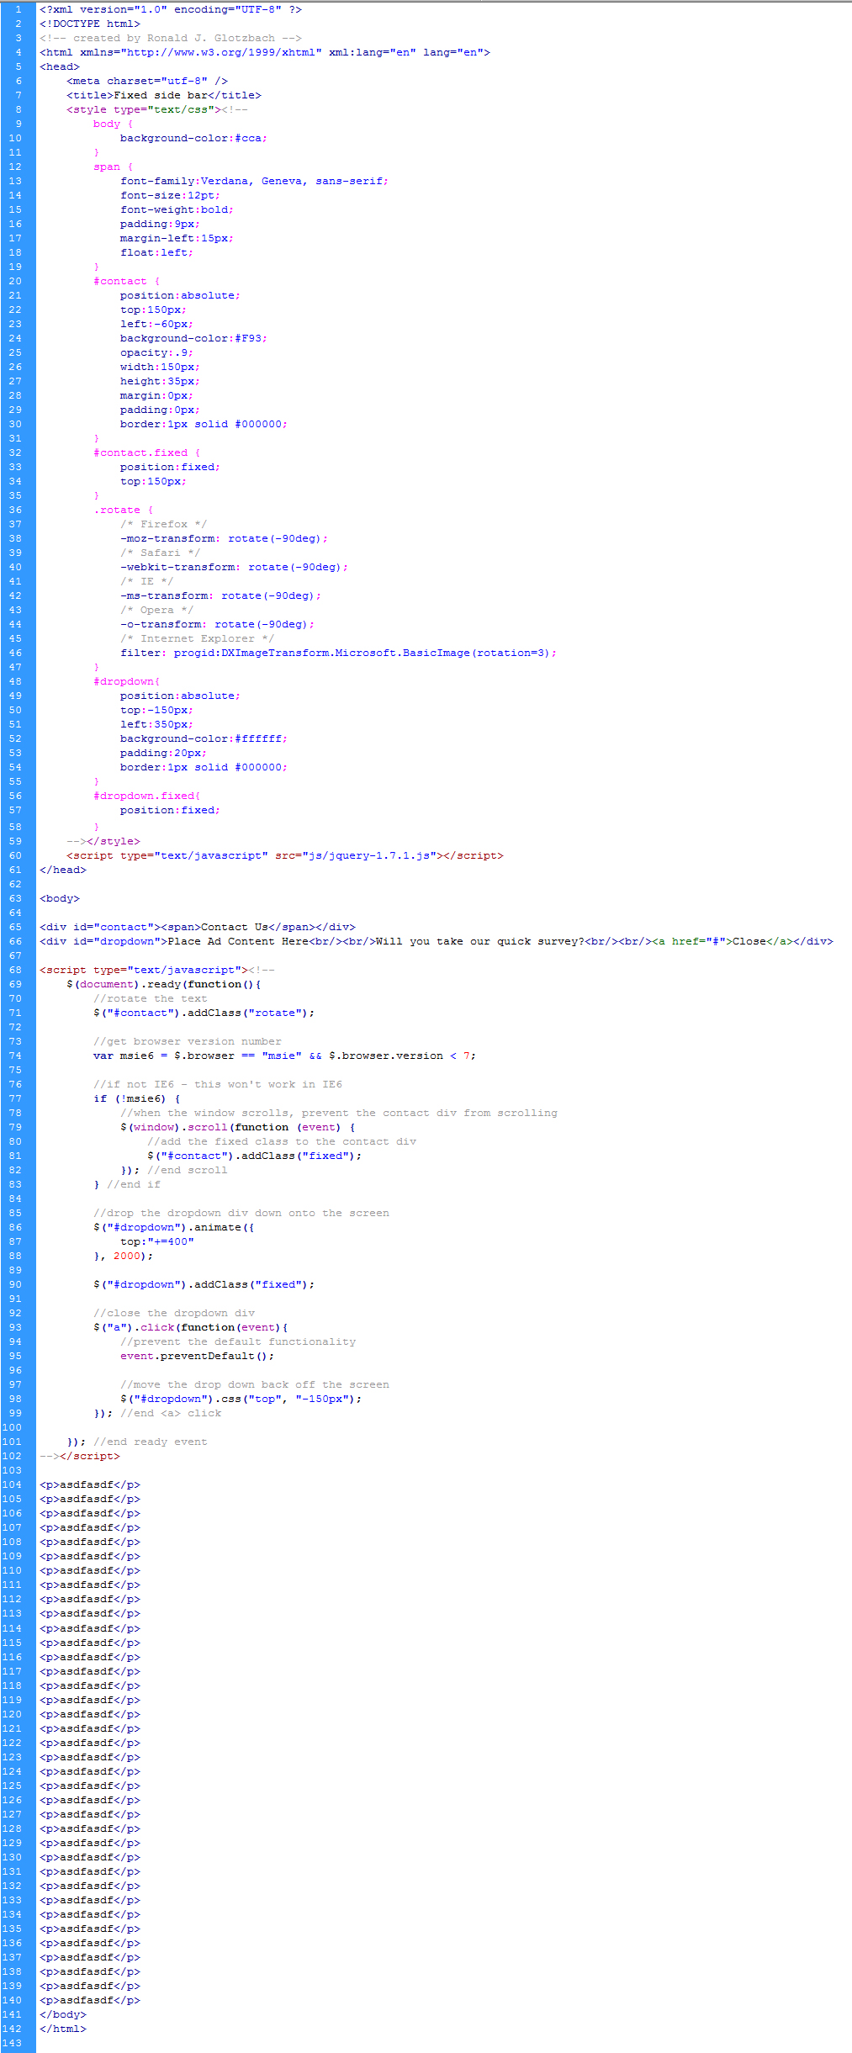Click the '$("a").click(function(event){' line

click(190, 1327)
